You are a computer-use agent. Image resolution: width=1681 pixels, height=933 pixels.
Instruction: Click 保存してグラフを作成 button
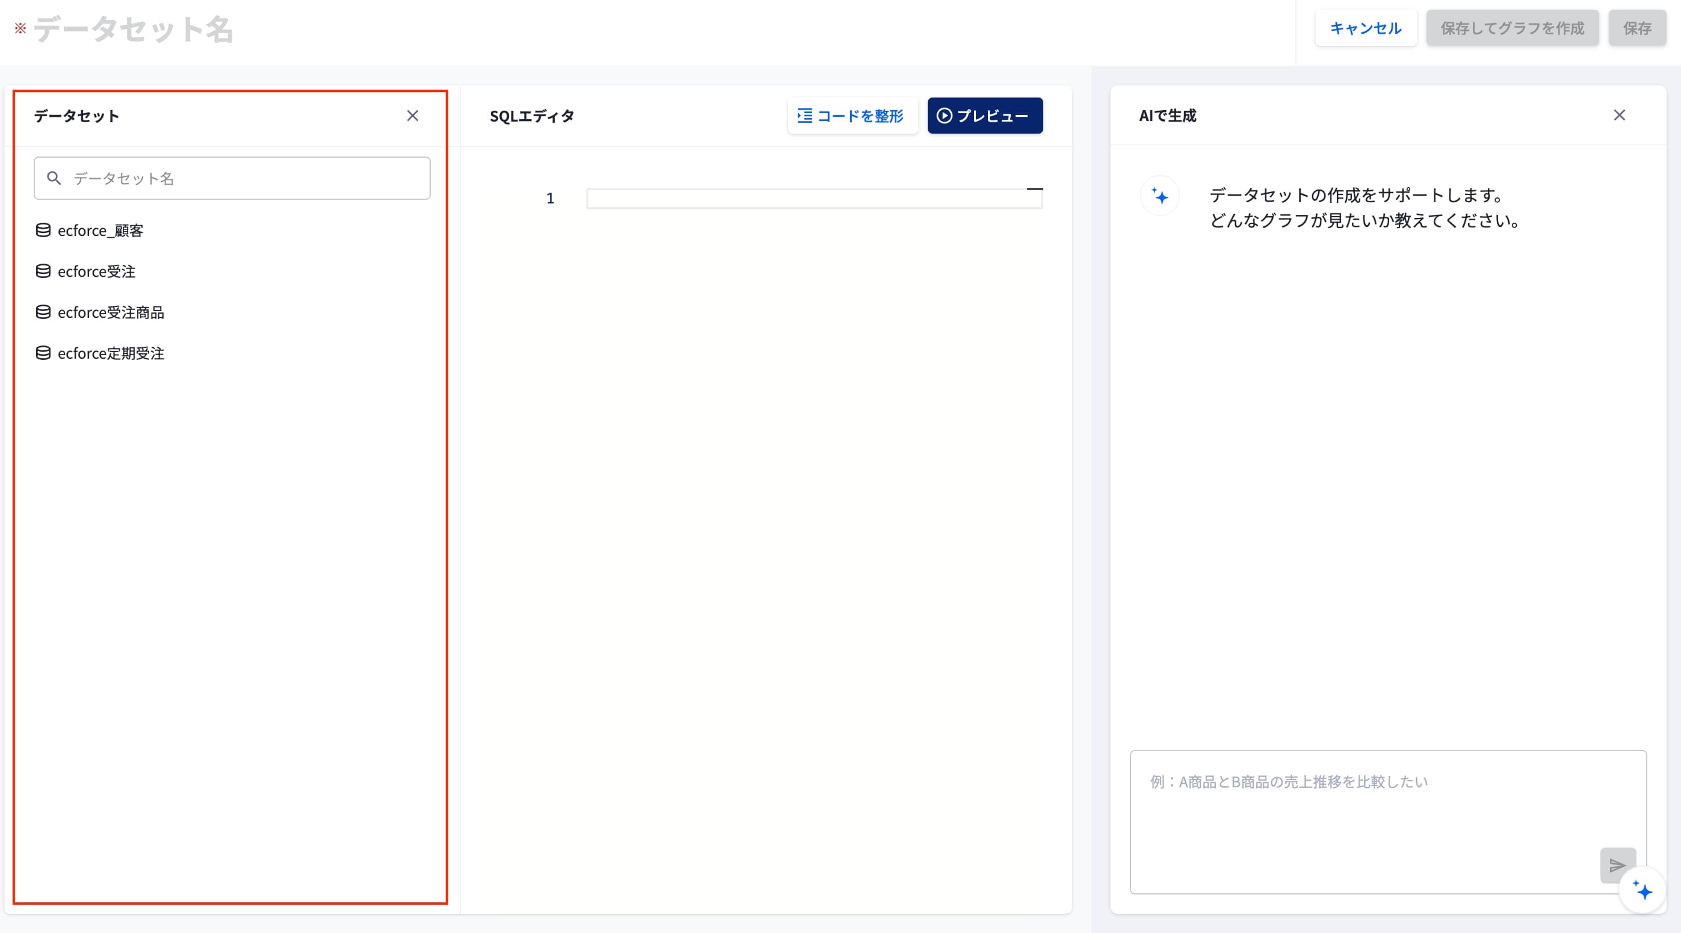pos(1512,28)
